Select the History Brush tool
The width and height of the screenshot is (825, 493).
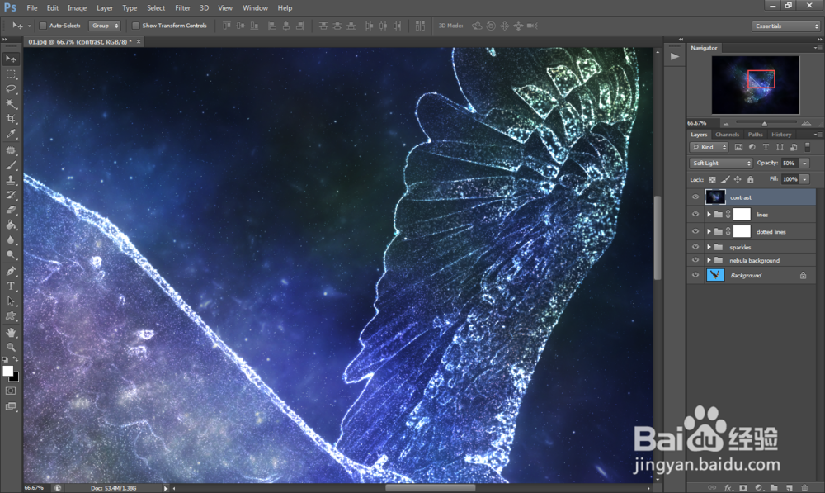click(11, 195)
